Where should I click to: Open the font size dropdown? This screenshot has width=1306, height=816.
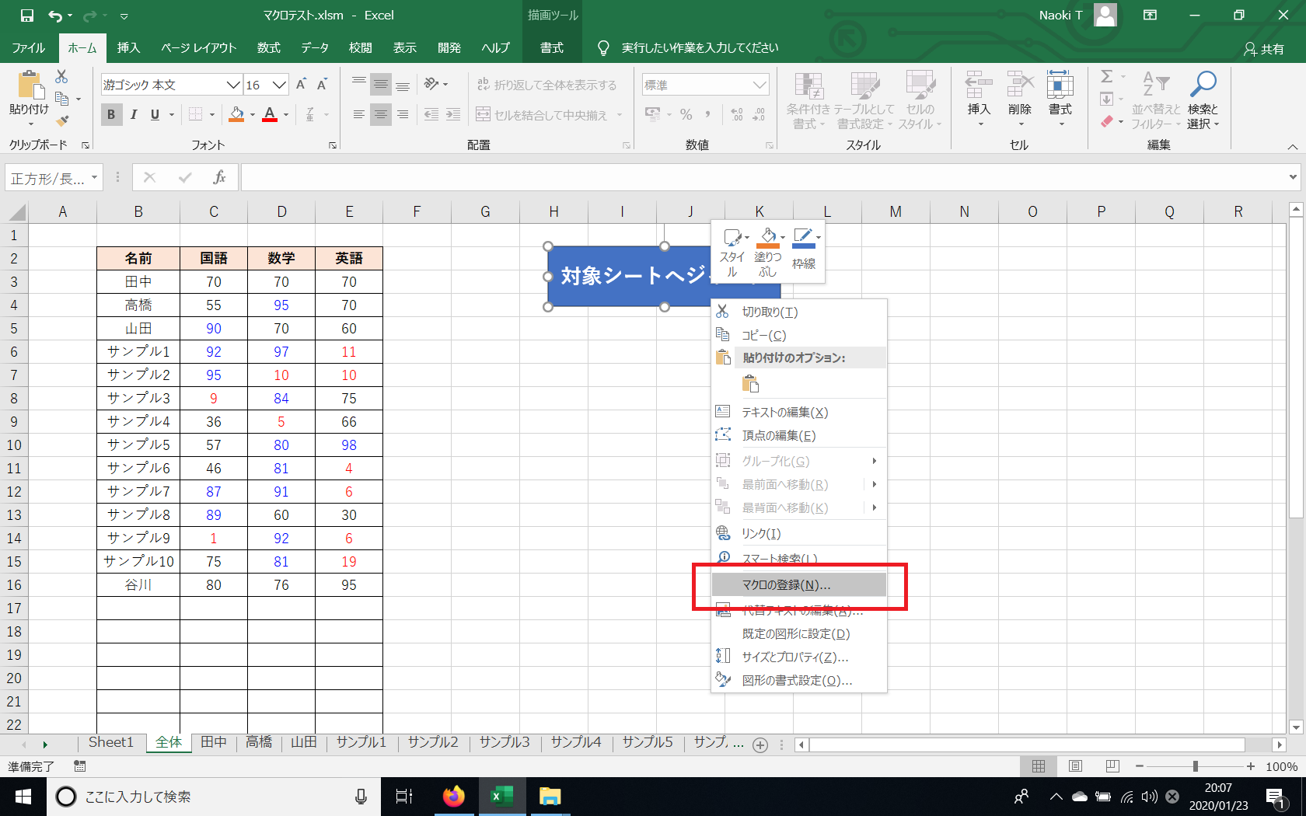[280, 85]
